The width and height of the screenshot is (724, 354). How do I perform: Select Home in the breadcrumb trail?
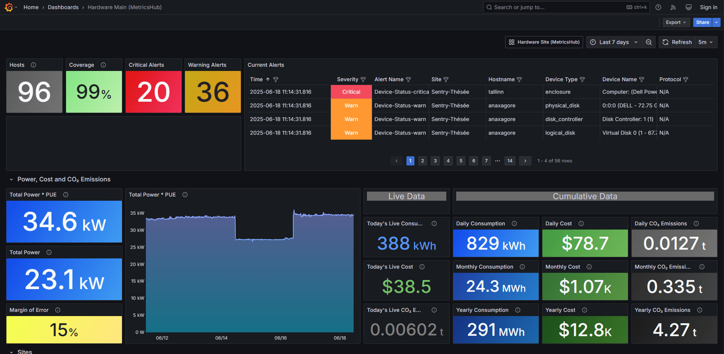coord(31,7)
